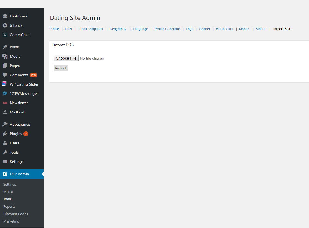This screenshot has height=228, width=309.
Task: Click the Import button
Action: [61, 68]
